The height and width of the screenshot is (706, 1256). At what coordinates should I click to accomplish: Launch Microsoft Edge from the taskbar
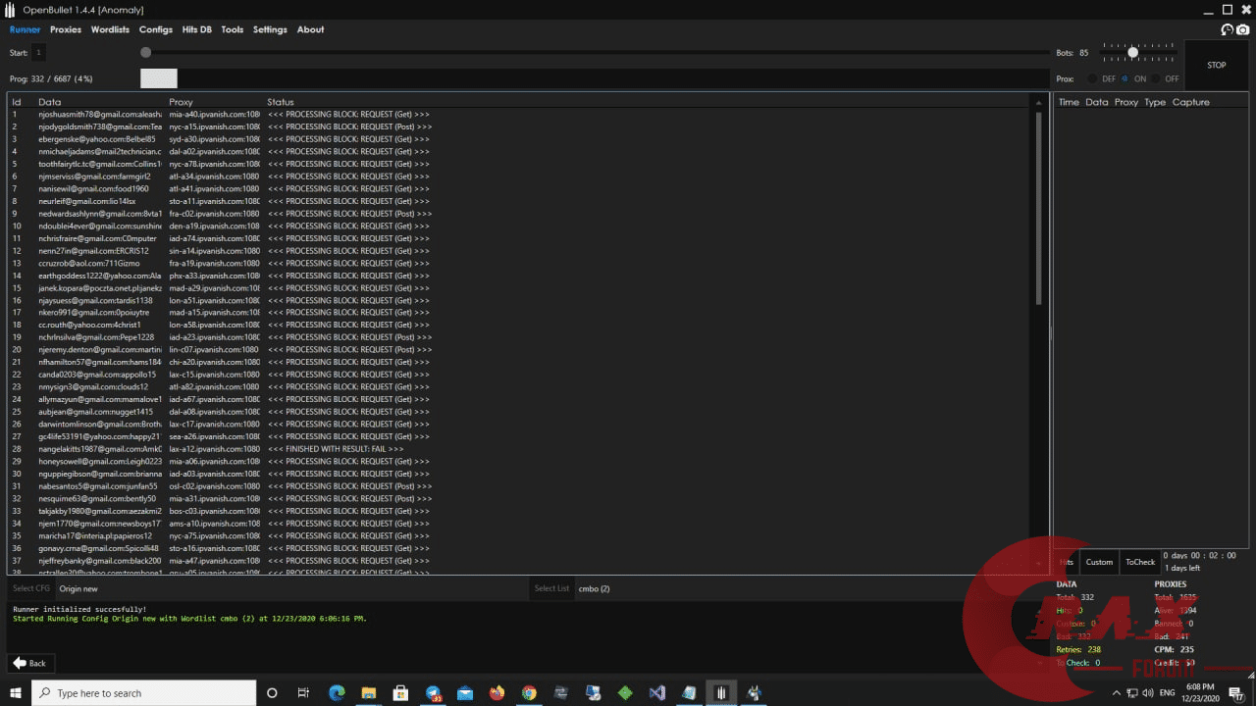click(x=337, y=693)
